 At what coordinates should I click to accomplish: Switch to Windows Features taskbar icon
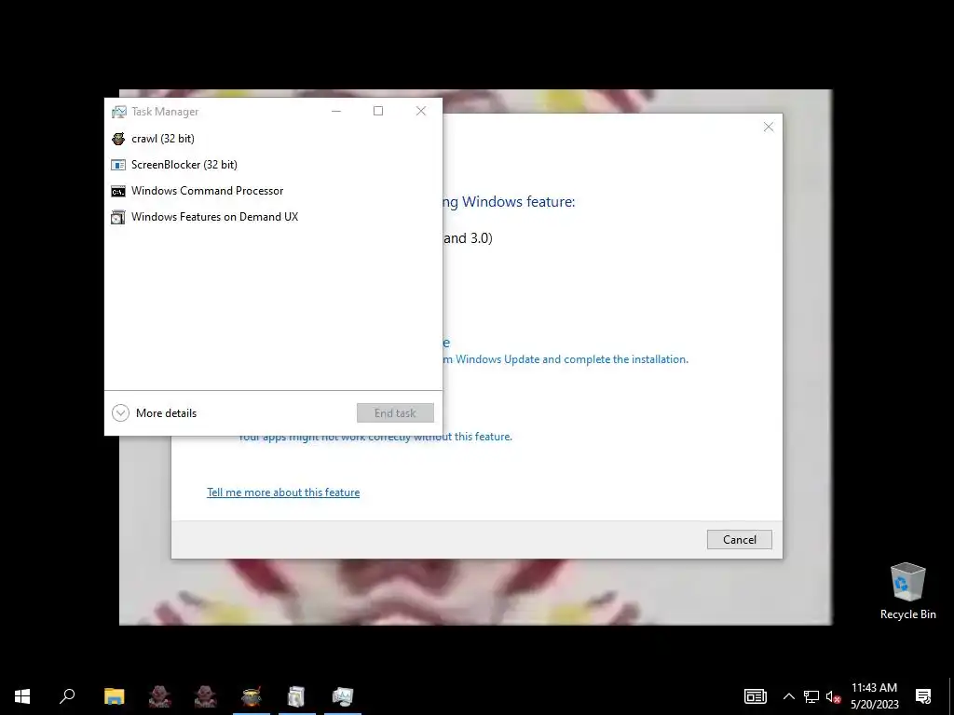[x=297, y=696]
